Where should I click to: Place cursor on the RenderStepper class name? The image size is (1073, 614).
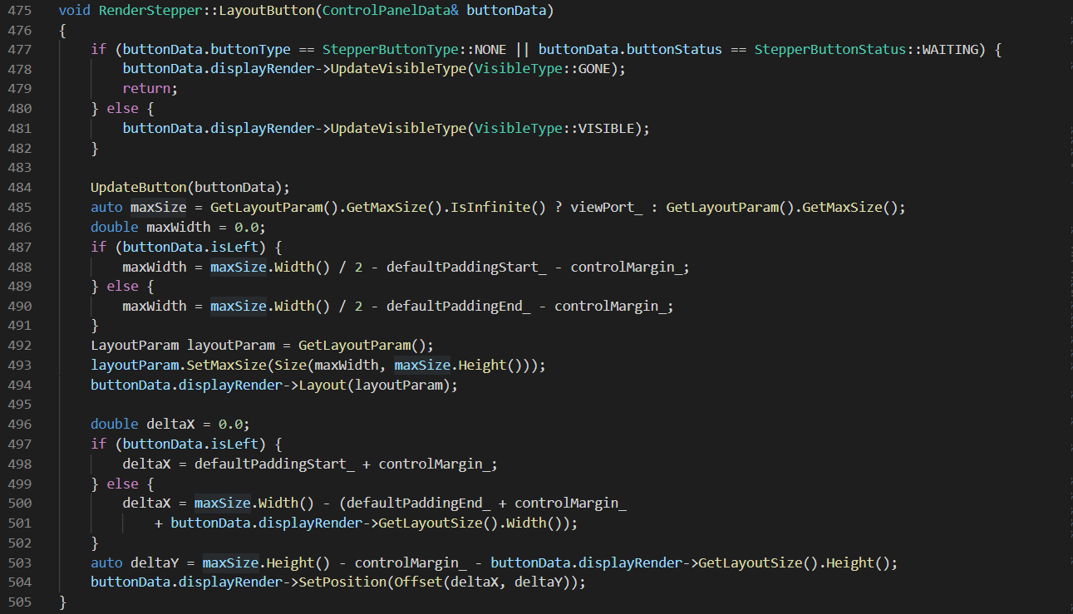[x=150, y=11]
